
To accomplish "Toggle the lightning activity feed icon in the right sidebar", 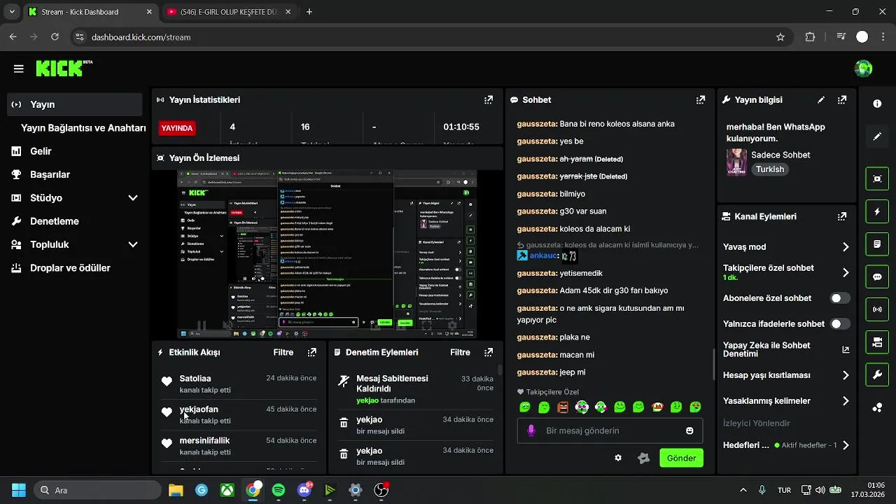I will pos(877,211).
